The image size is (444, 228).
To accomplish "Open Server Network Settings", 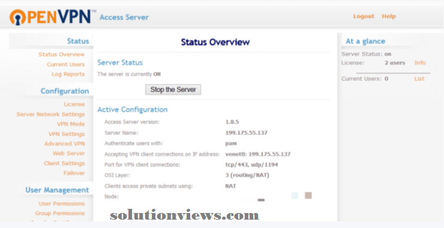I will [x=50, y=114].
